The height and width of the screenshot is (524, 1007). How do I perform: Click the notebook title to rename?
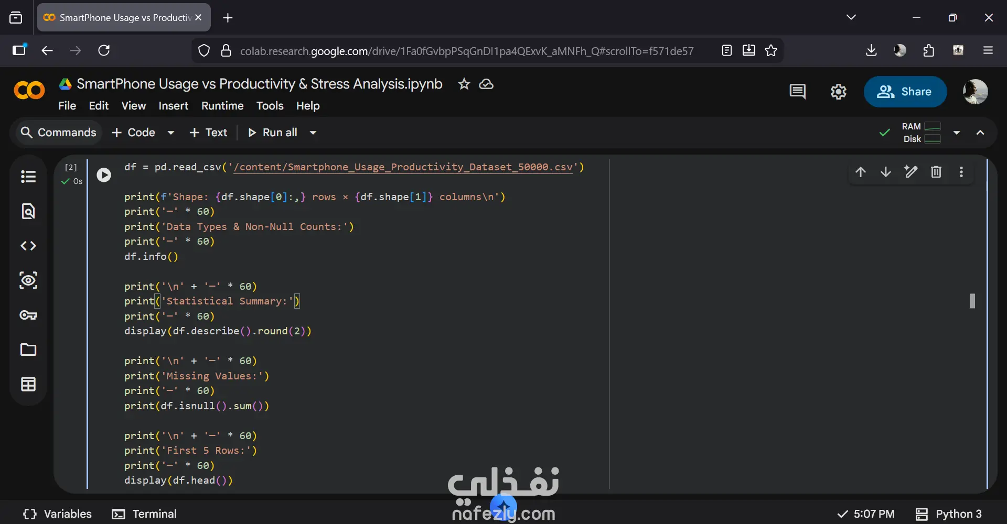260,84
